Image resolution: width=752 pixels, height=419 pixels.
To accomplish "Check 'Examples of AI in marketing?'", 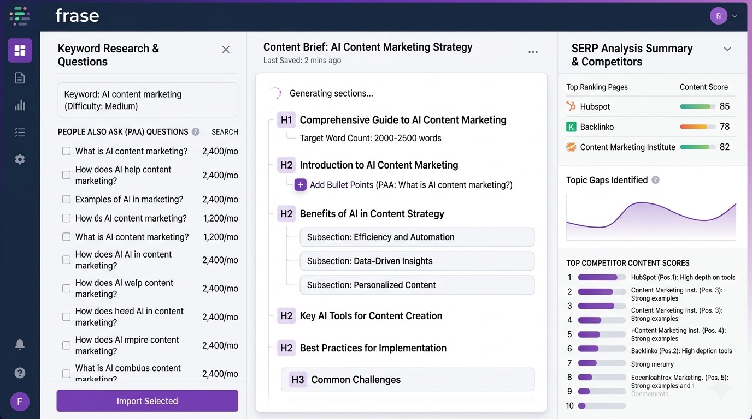I will (66, 199).
